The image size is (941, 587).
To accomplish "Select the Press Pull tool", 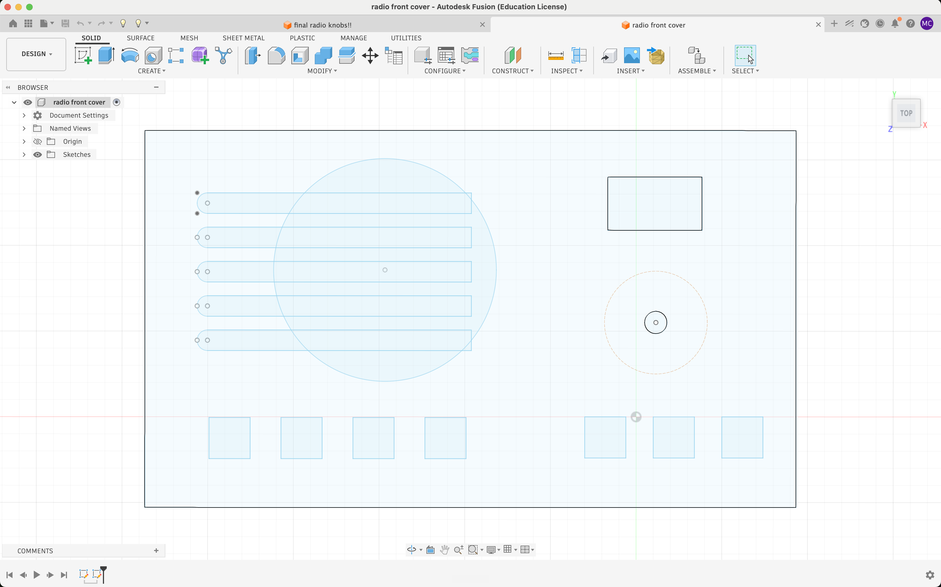I will coord(253,56).
